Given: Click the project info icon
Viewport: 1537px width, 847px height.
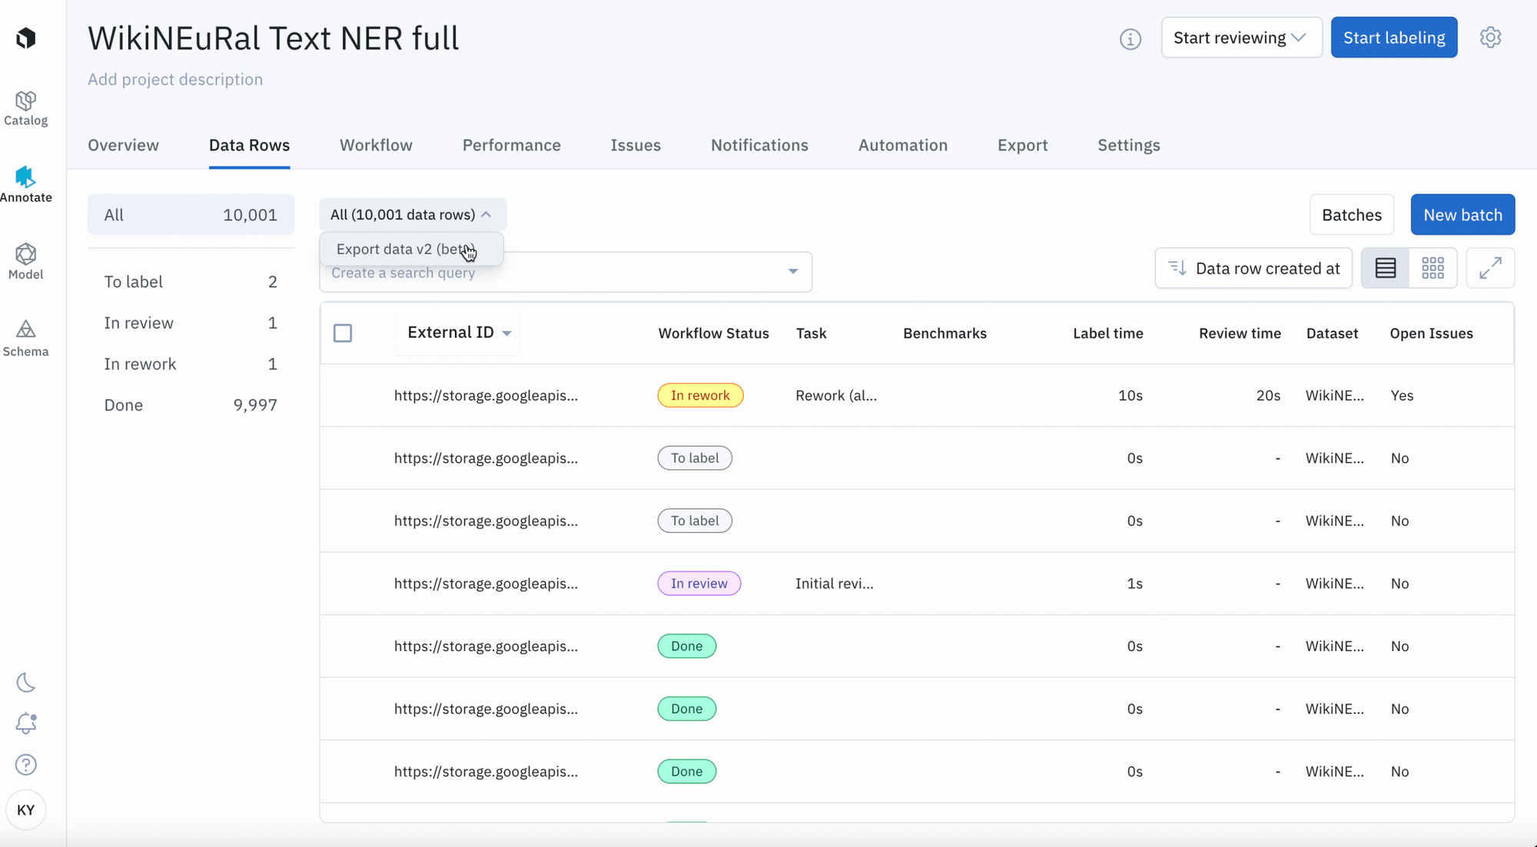Looking at the screenshot, I should [x=1130, y=38].
